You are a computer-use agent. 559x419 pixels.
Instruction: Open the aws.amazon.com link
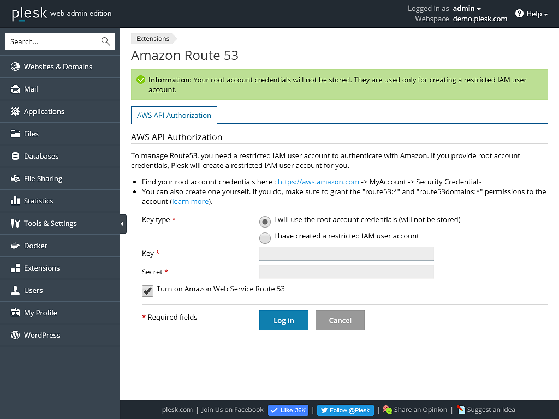[x=318, y=182]
